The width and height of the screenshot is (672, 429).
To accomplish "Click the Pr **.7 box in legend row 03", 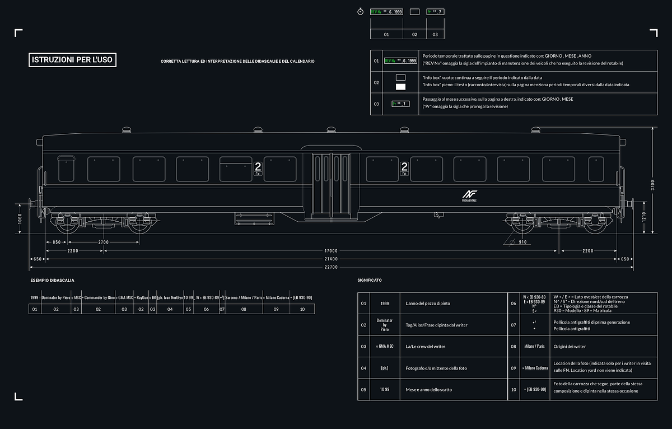I will coord(400,104).
